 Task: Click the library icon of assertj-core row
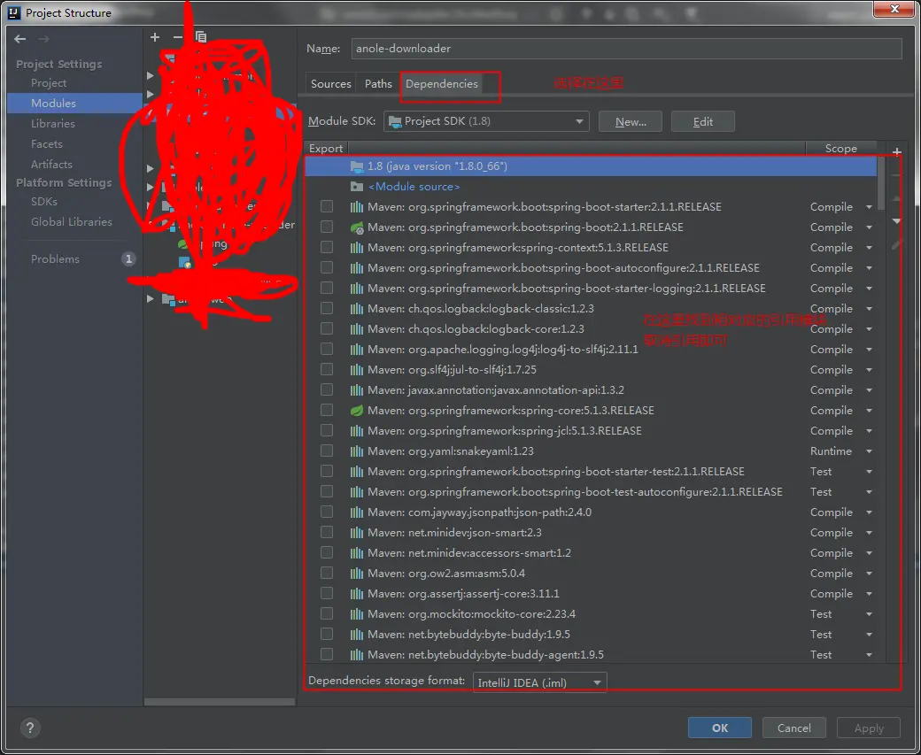coord(357,594)
